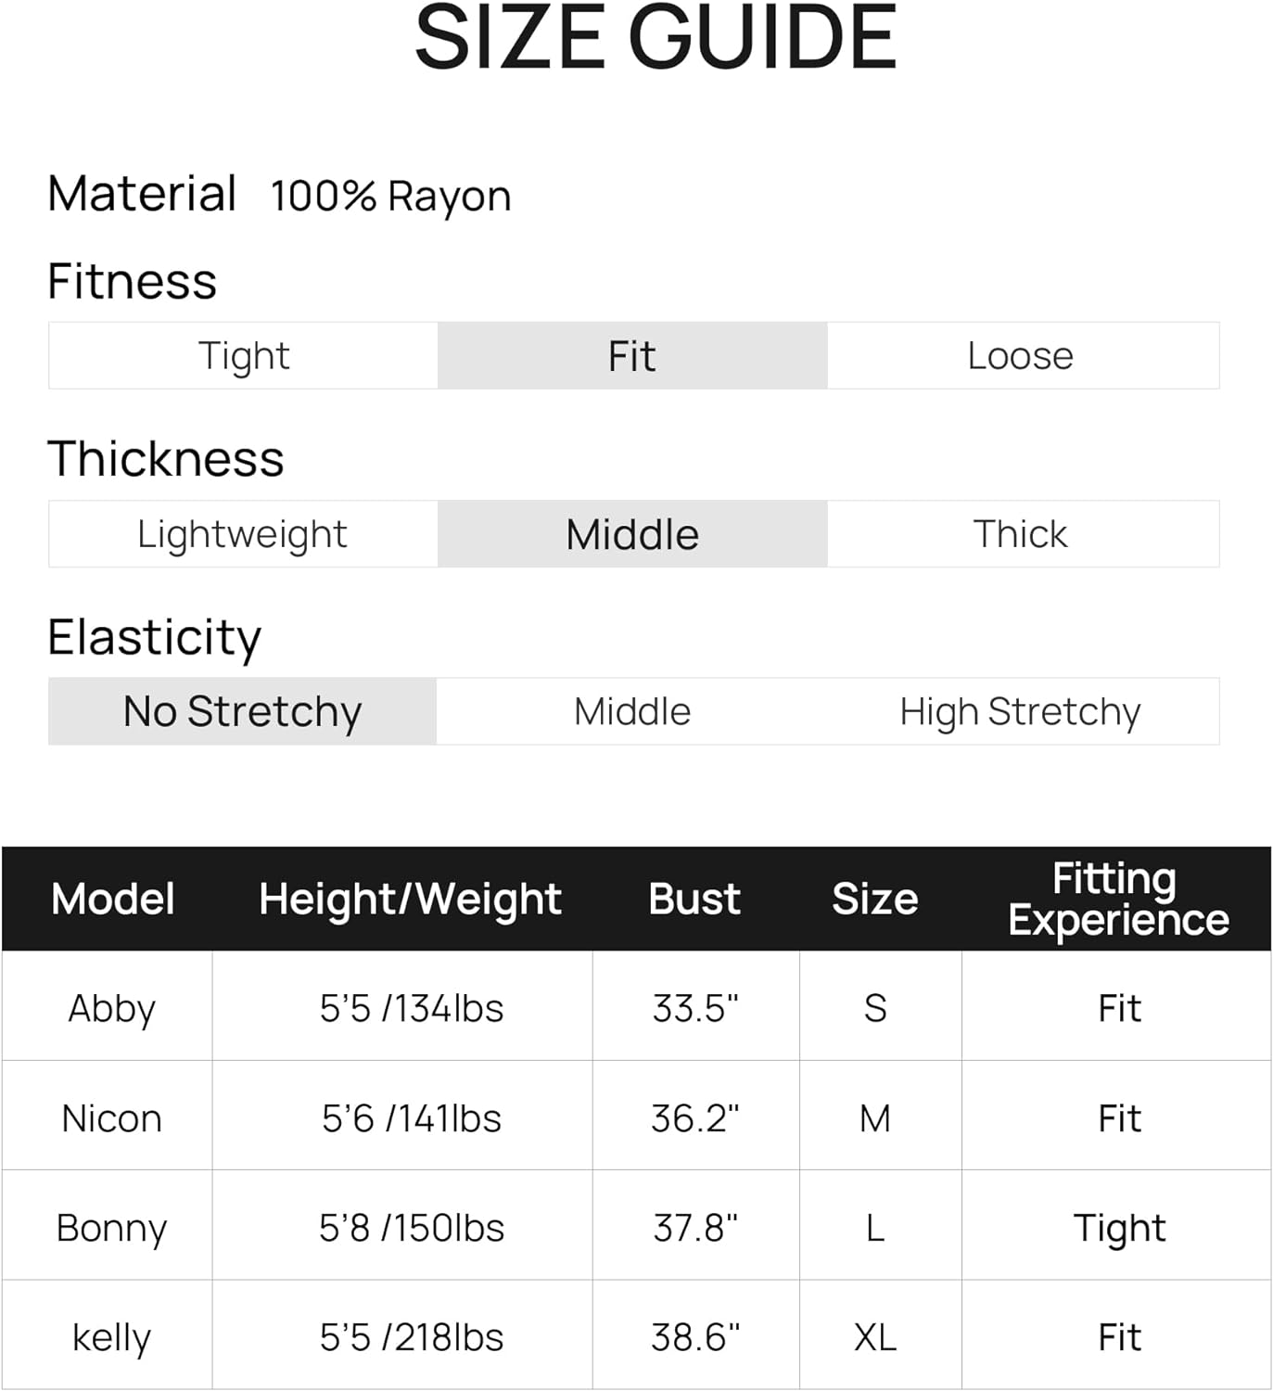Click the model name Abby
1273x1391 pixels.
111,1008
